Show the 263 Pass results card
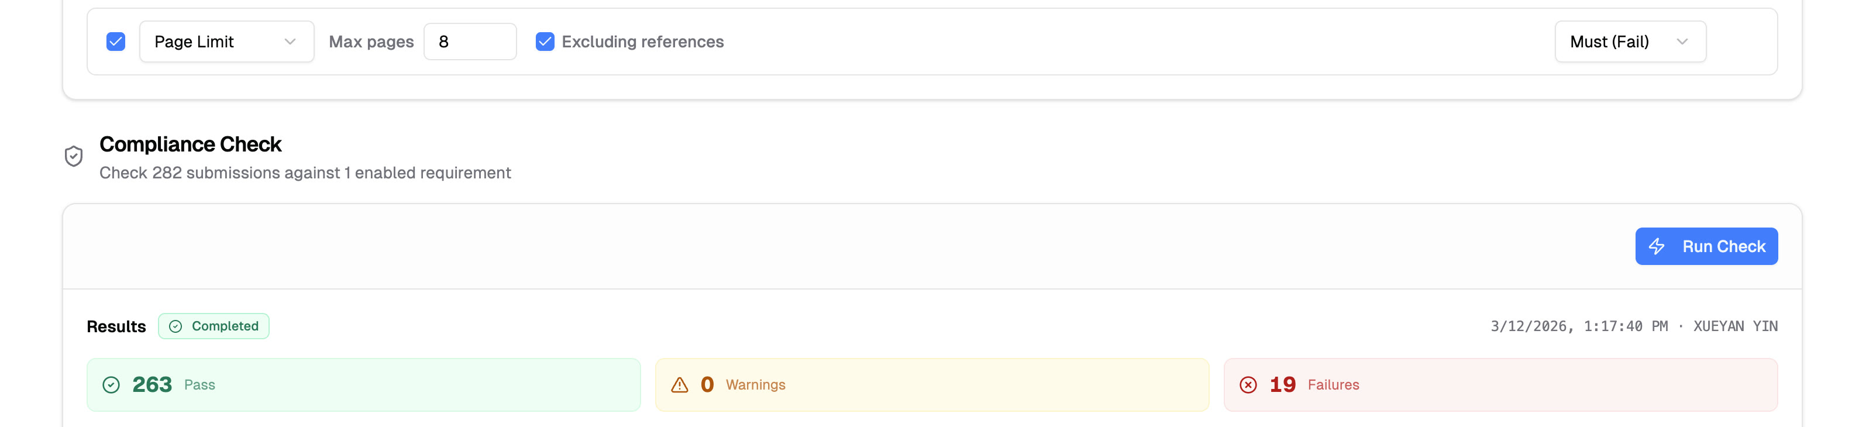 tap(363, 384)
